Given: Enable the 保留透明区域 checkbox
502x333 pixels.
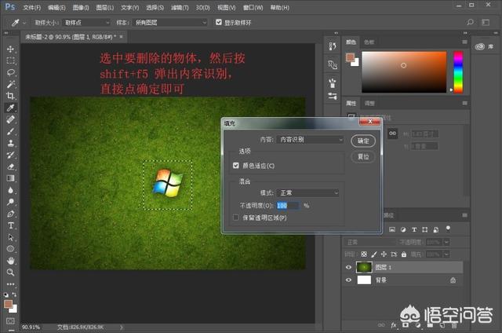Looking at the screenshot, I should pos(236,217).
